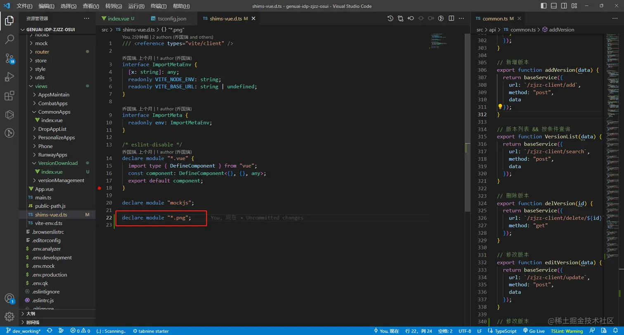Click the UTF-8 encoding selector
Image resolution: width=624 pixels, height=335 pixels.
(465, 331)
